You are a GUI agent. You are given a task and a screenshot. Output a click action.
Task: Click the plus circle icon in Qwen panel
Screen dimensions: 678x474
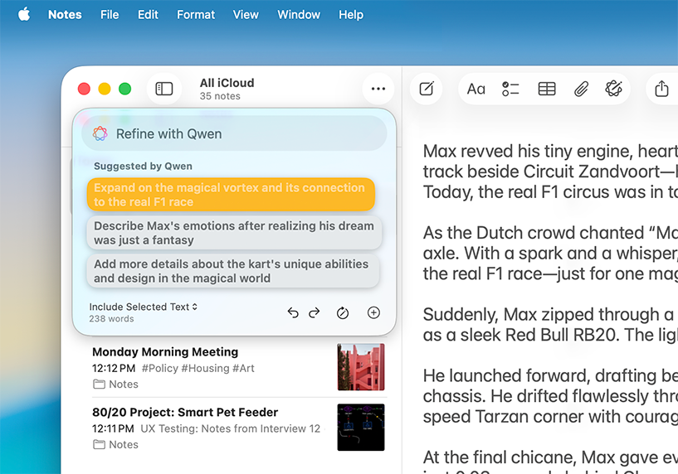coord(373,312)
